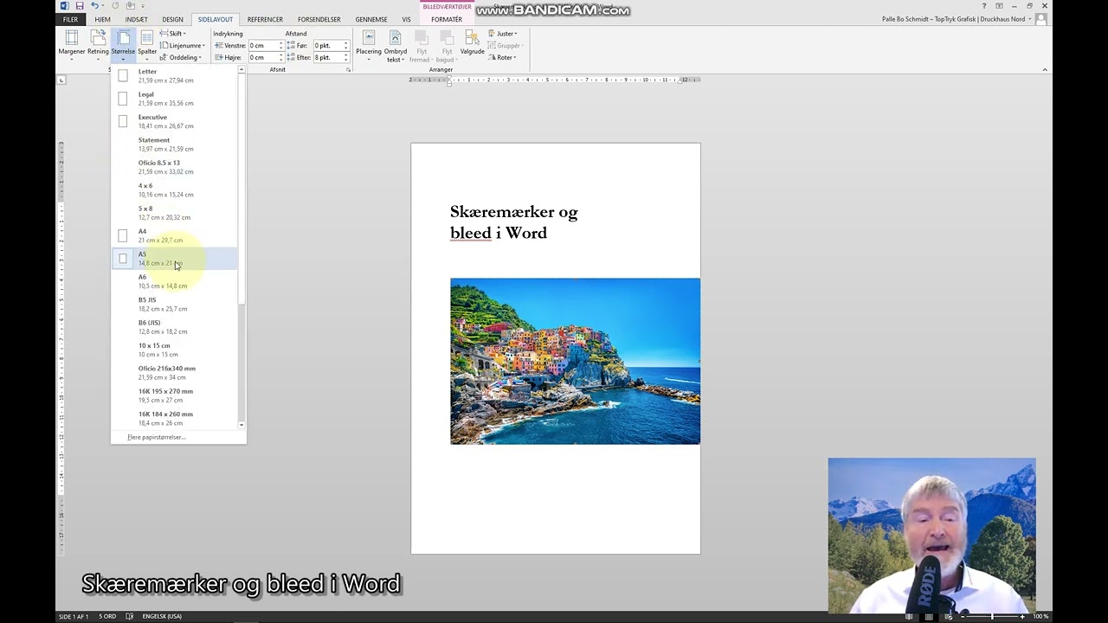Viewport: 1108px width, 623px height.
Task: Click the heading 'Skæremærker og bleed i Word'
Action: 513,222
